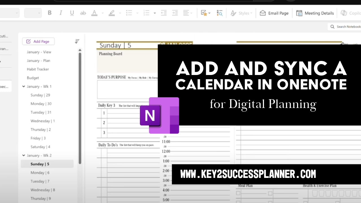Image resolution: width=361 pixels, height=203 pixels.
Task: Apply text highlight color
Action: (112, 13)
